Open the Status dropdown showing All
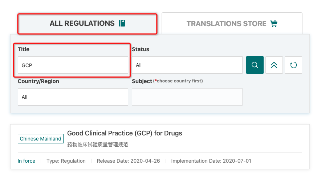The image size is (321, 175). pos(187,65)
